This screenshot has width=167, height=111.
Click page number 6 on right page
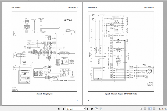(88, 100)
